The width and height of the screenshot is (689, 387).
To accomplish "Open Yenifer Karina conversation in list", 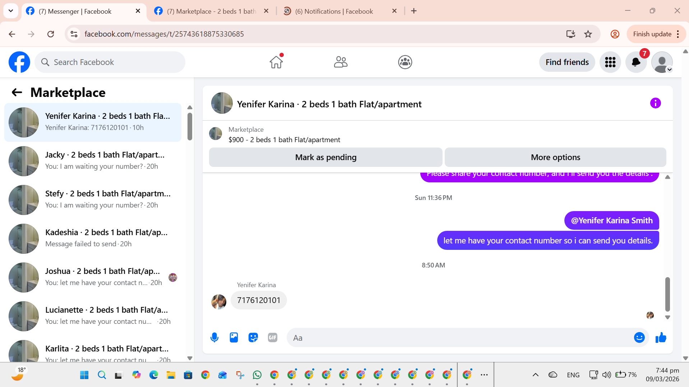I will pos(93,122).
